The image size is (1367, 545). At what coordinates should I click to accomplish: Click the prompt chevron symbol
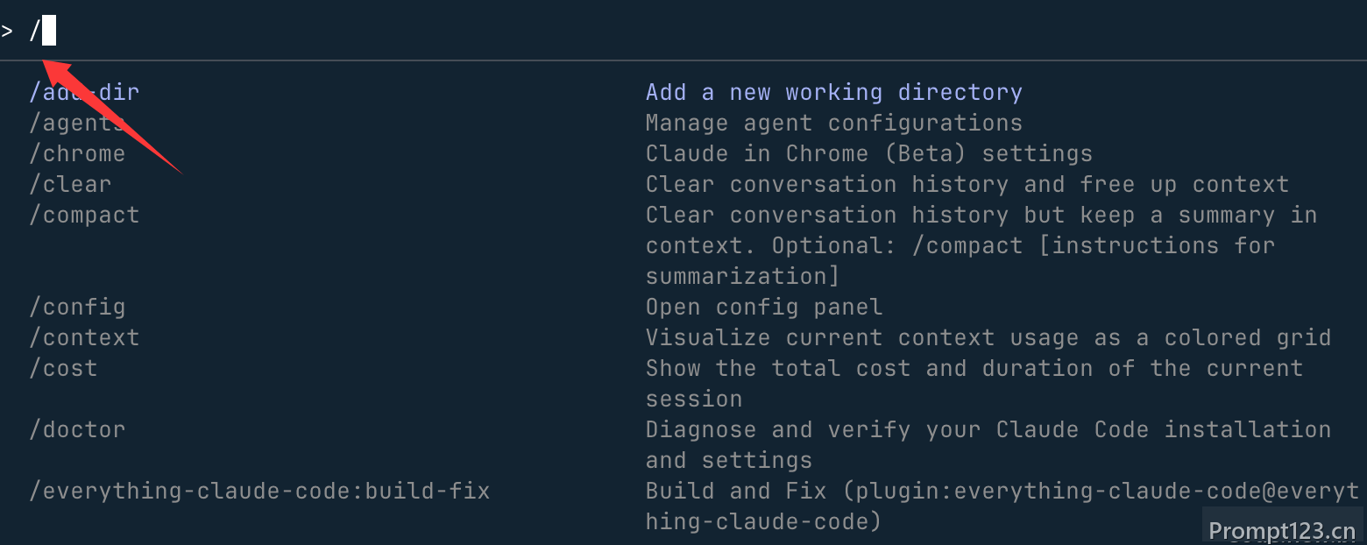(7, 32)
